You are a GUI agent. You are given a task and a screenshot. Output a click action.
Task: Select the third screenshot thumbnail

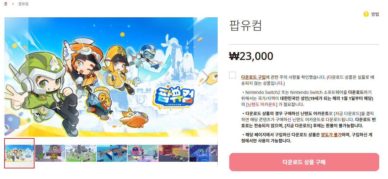coord(81,153)
